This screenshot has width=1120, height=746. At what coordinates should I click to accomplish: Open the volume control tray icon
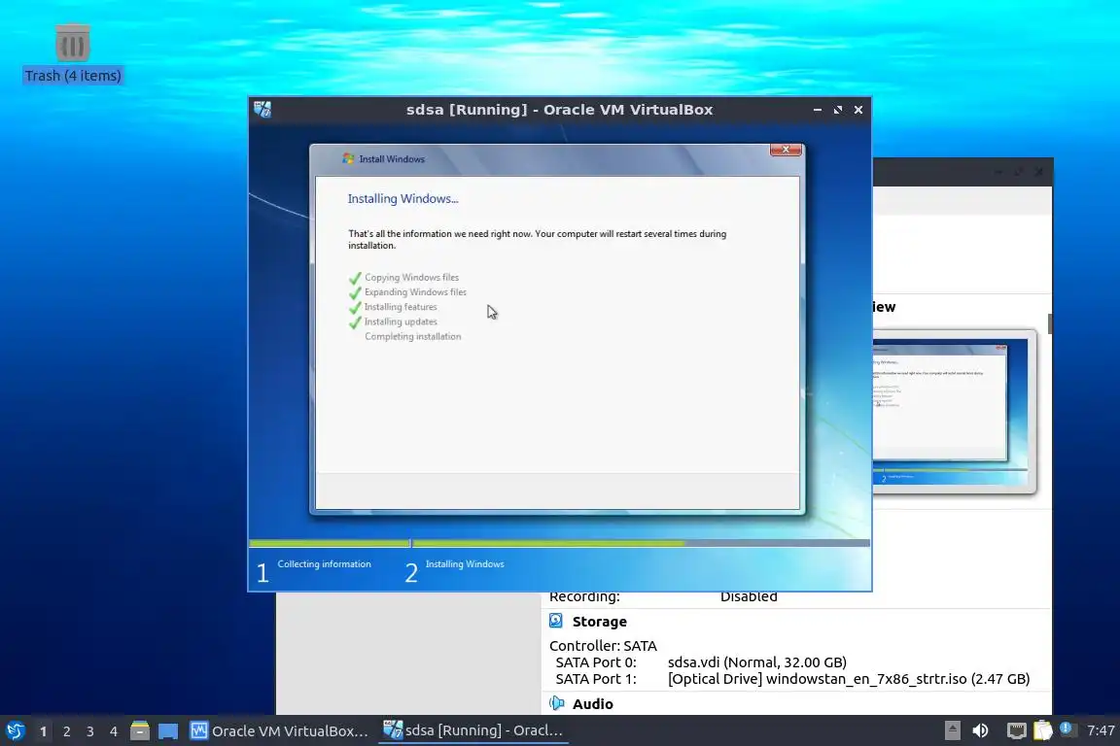(x=981, y=730)
